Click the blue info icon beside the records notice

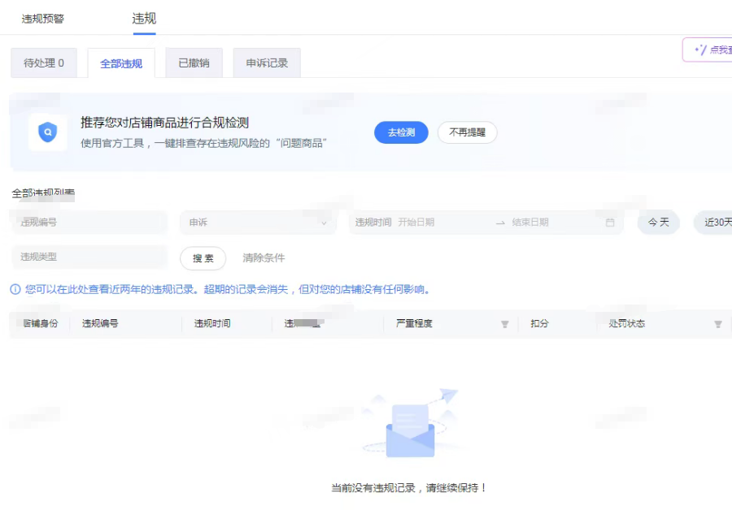[15, 290]
